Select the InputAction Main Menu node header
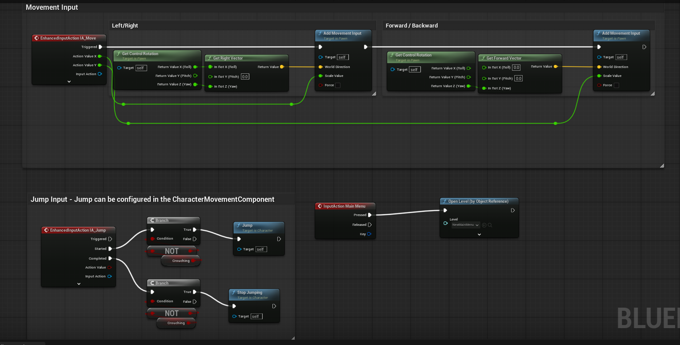680x345 pixels. coord(345,206)
